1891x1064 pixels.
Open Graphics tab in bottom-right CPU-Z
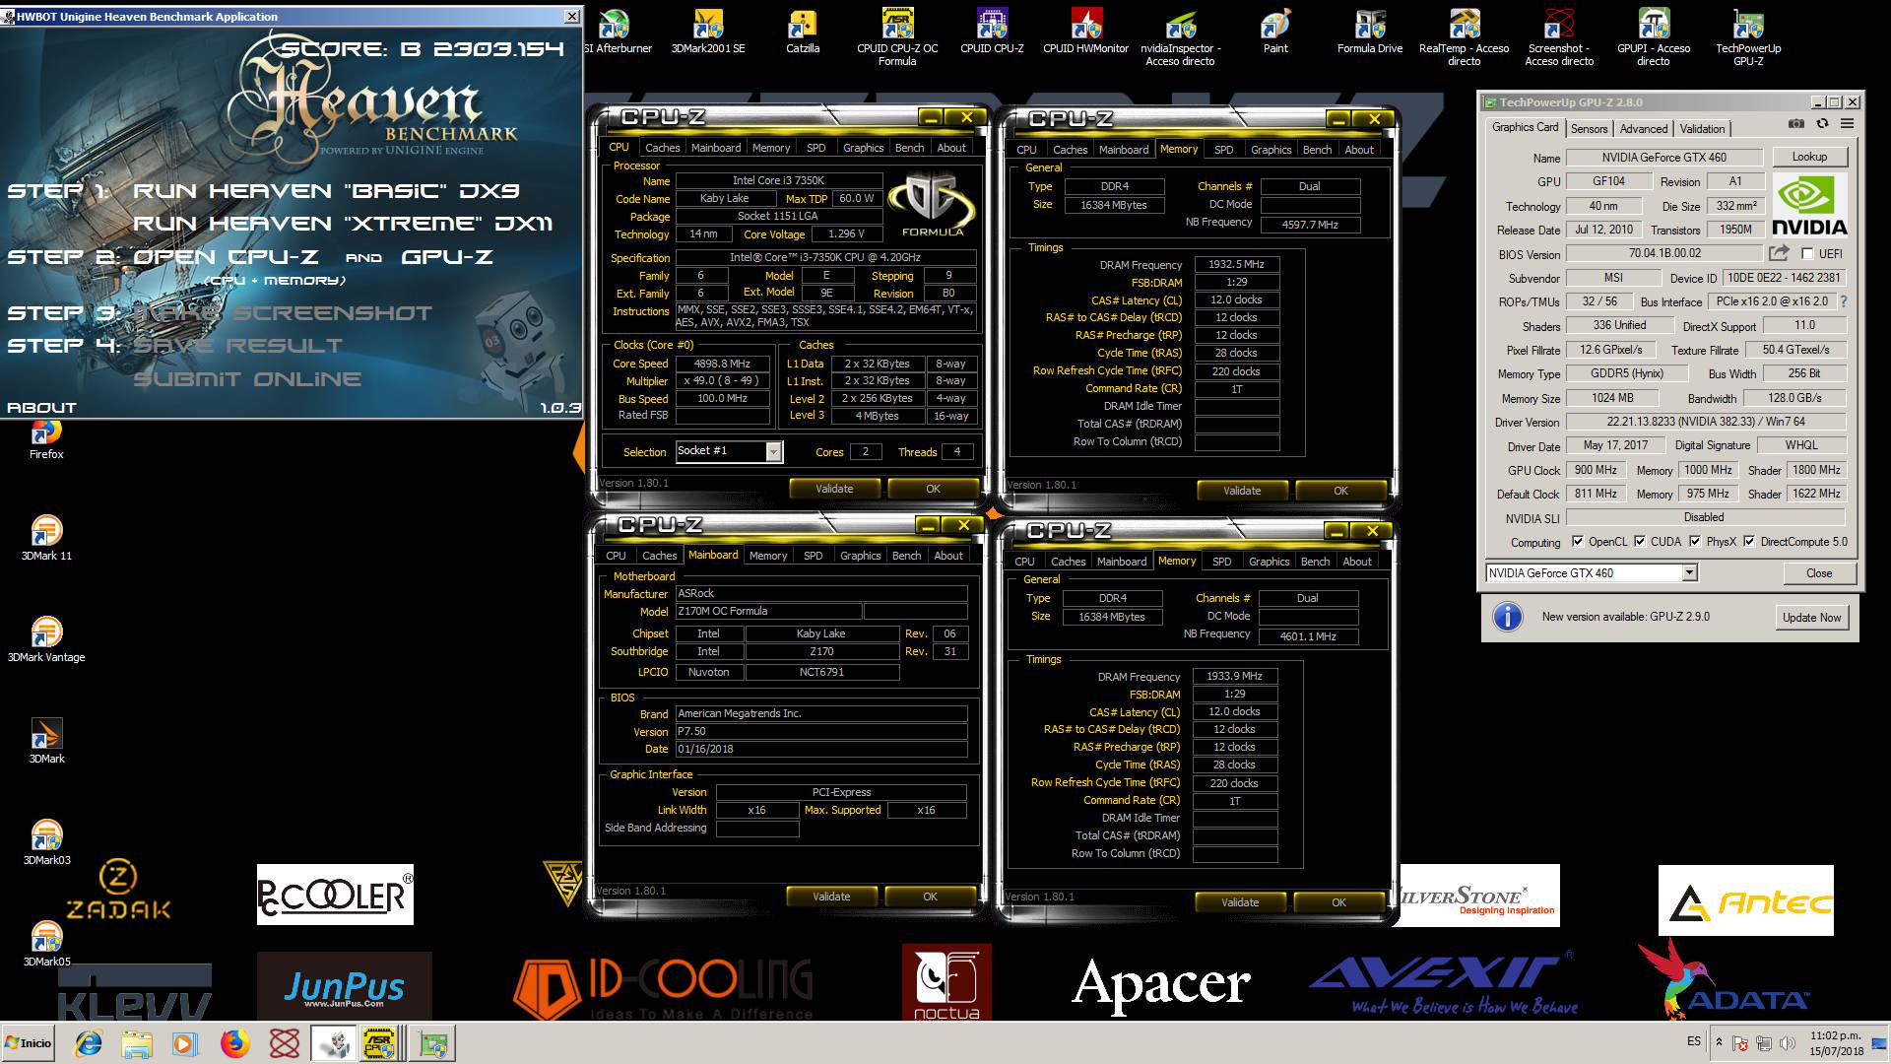[1269, 562]
